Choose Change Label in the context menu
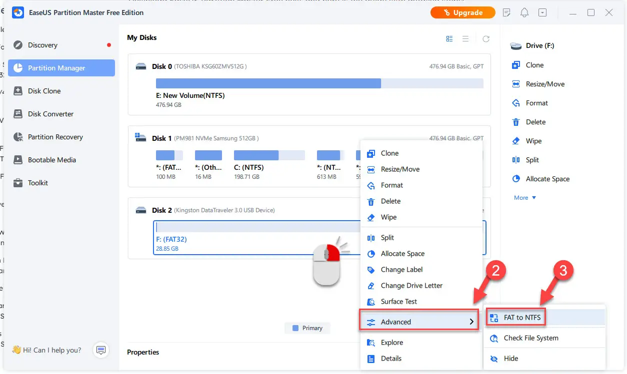The width and height of the screenshot is (627, 374). coord(421,270)
